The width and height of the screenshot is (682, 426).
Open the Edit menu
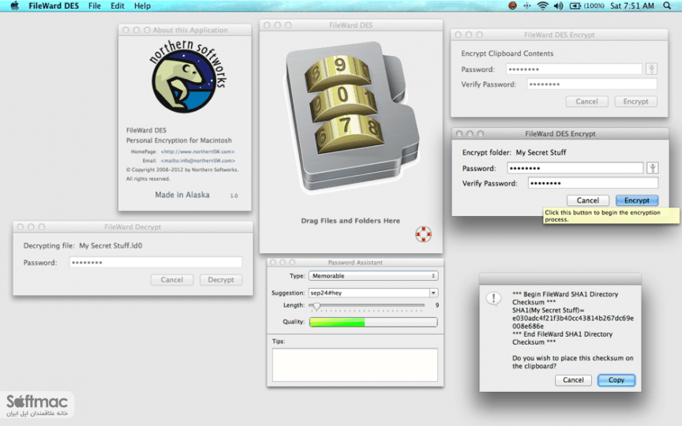click(x=118, y=6)
